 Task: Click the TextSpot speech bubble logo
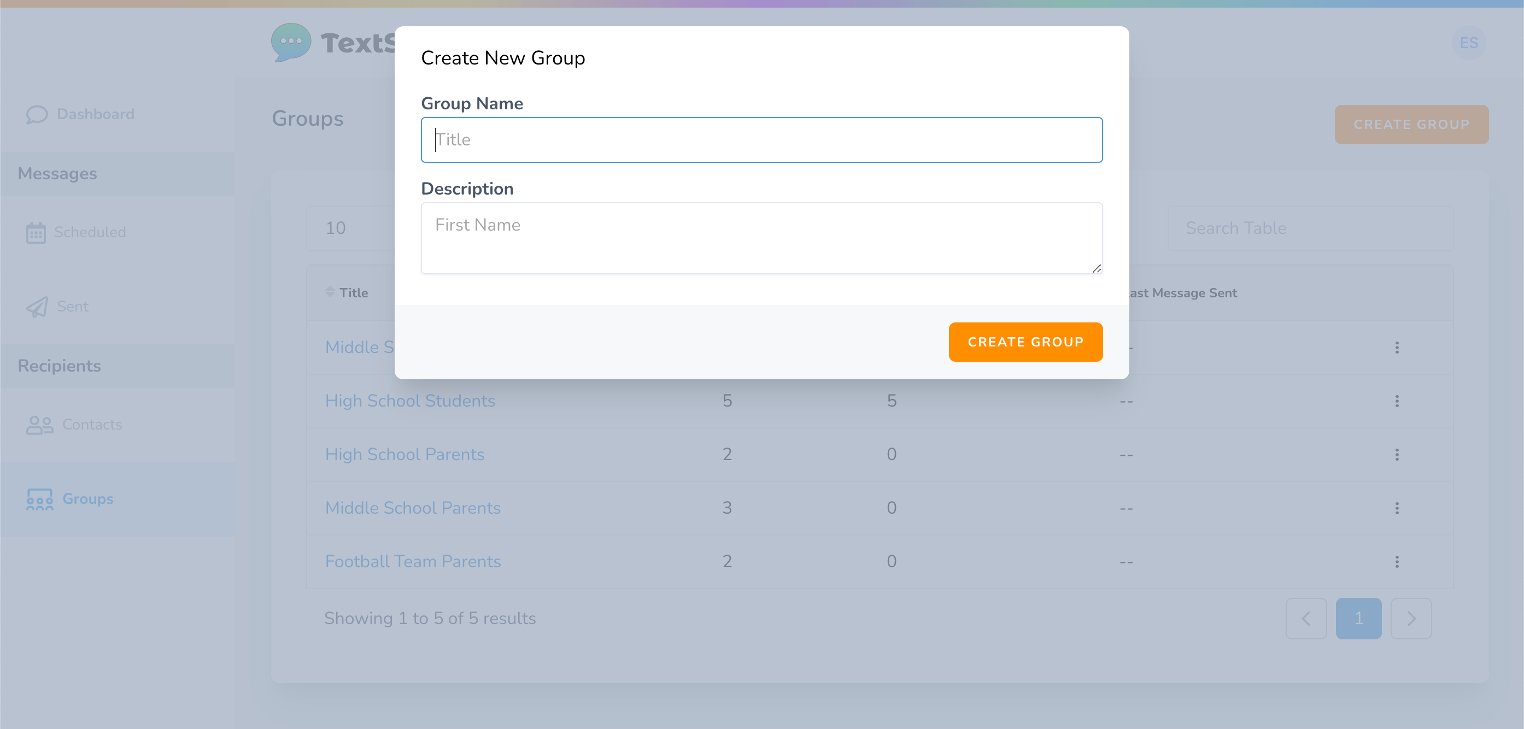(x=290, y=42)
